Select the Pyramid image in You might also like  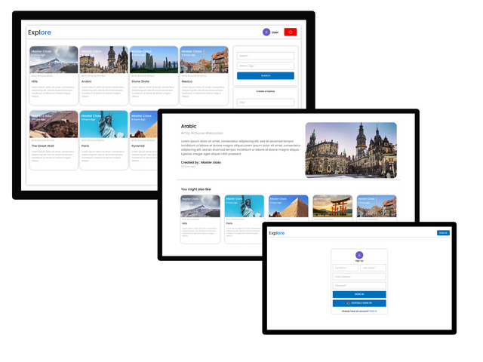click(x=288, y=207)
